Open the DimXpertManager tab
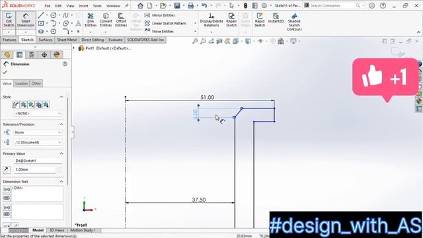 tap(44, 55)
